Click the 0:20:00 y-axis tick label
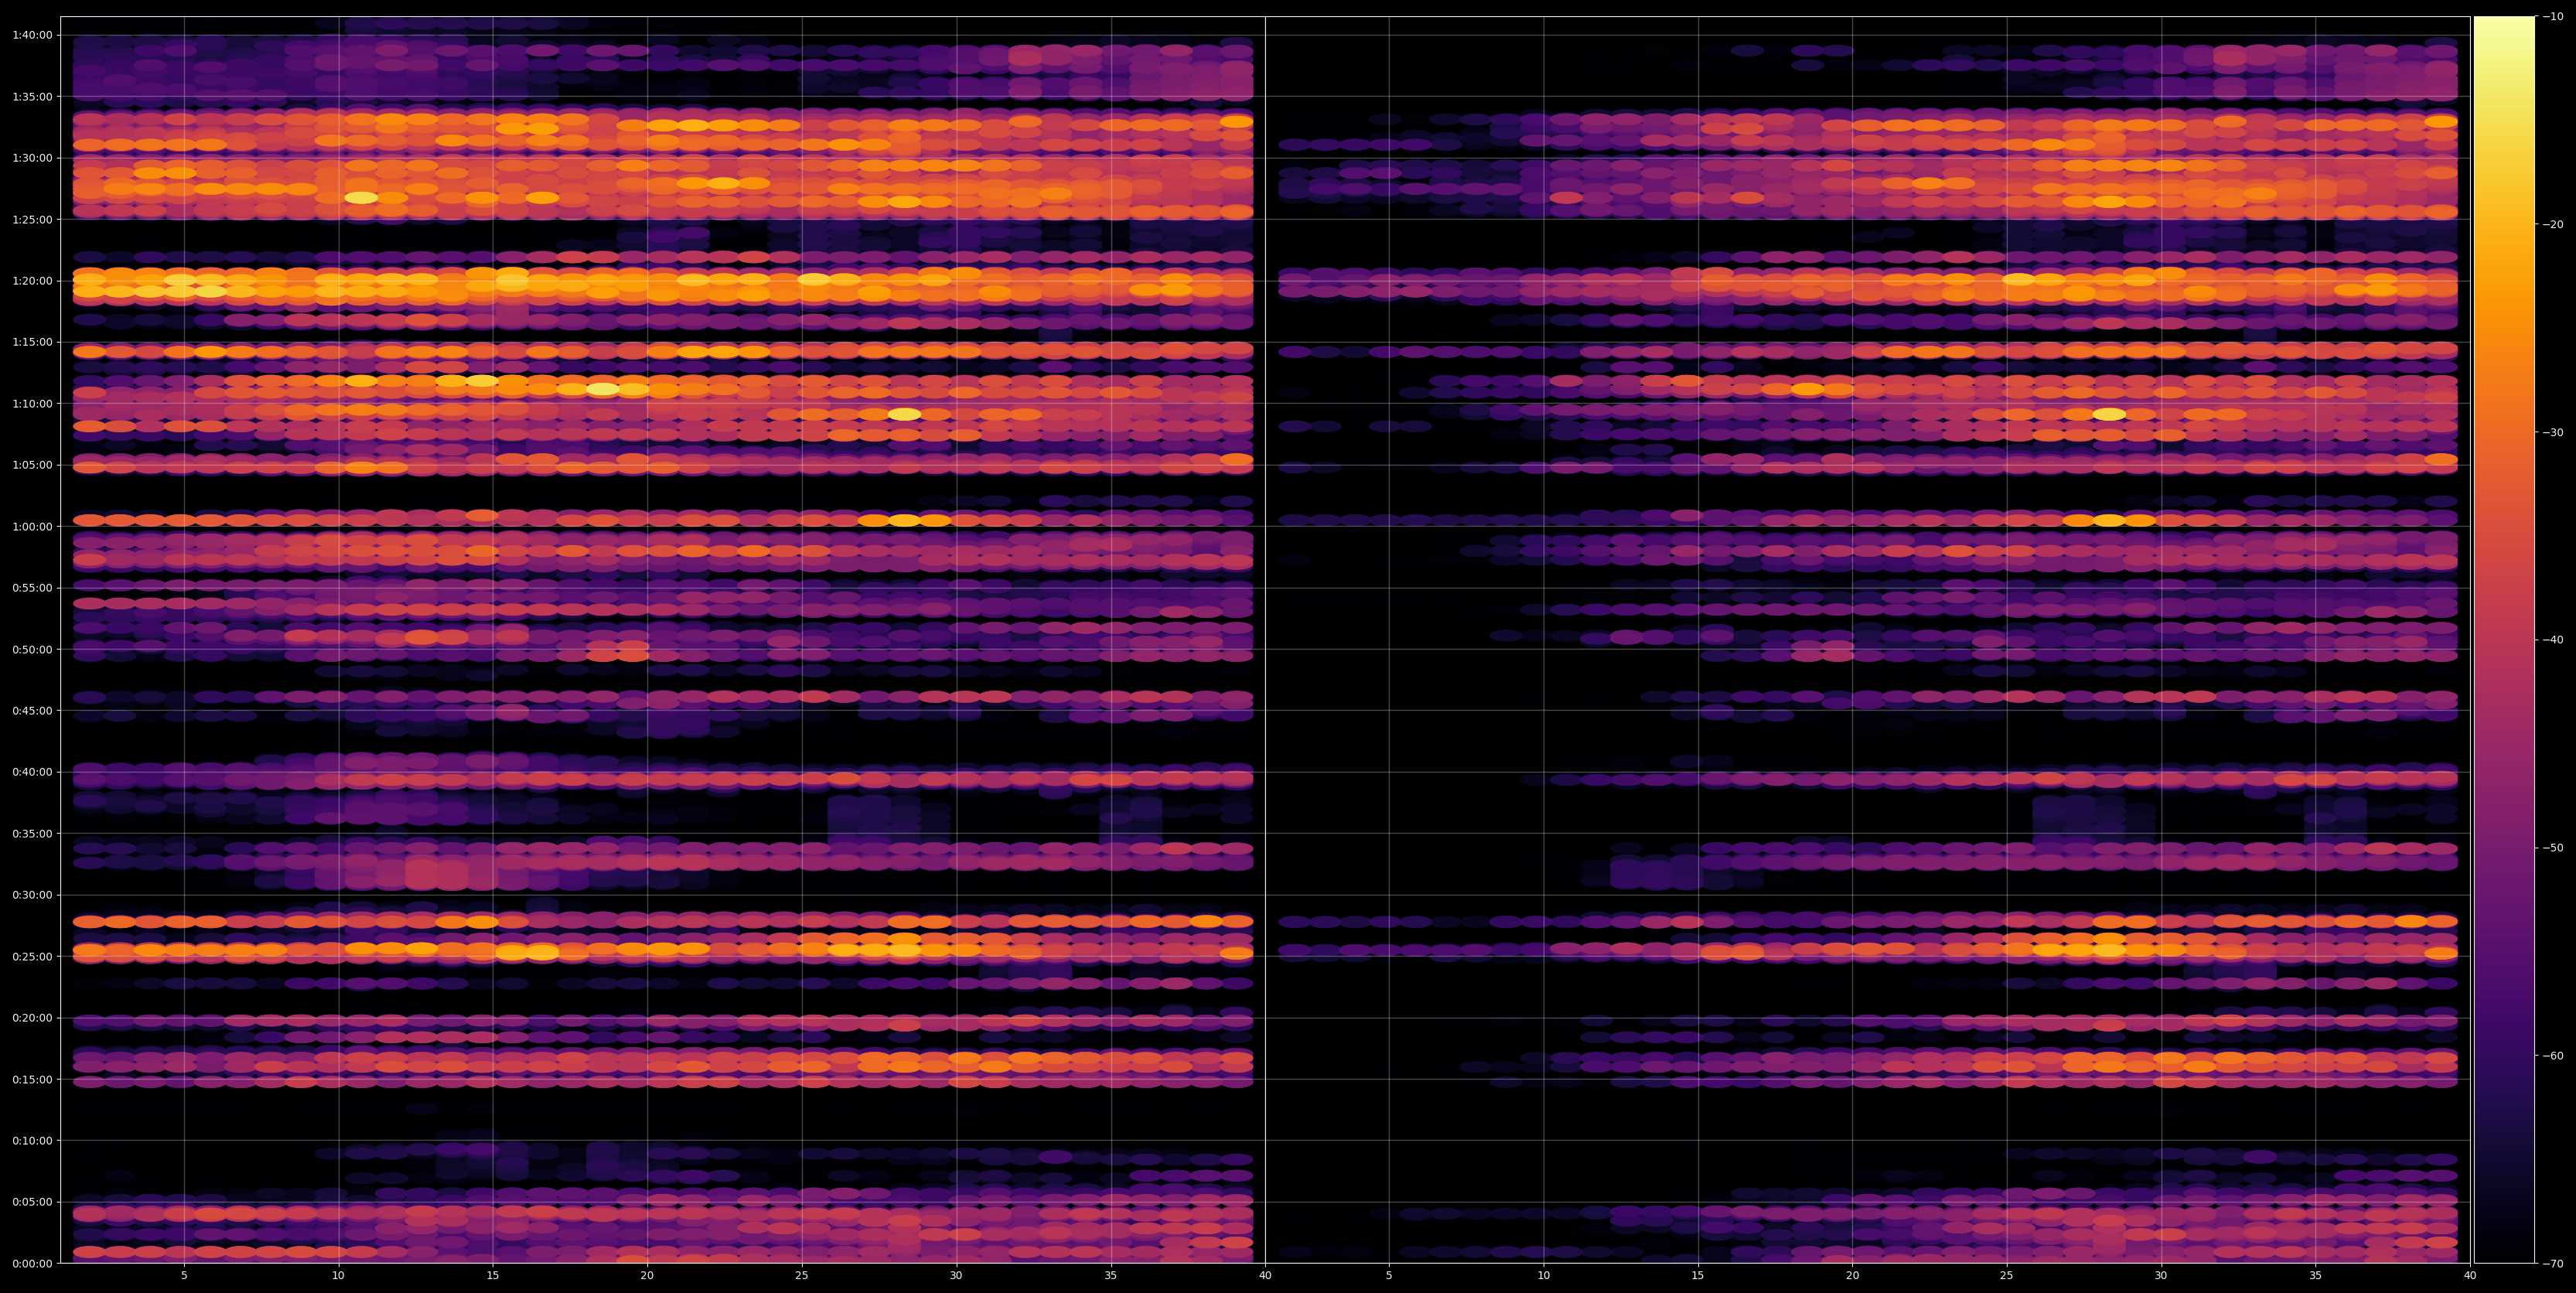Image resolution: width=2576 pixels, height=1293 pixels. (x=32, y=1018)
